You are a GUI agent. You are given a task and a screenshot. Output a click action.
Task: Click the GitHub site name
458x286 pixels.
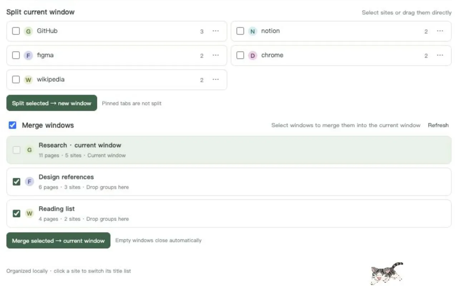coord(47,31)
